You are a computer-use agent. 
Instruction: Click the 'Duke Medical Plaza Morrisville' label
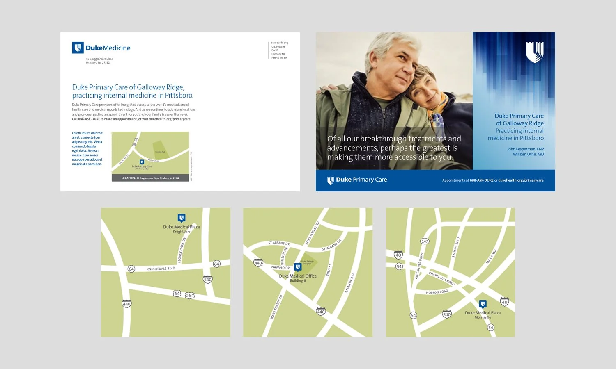(483, 314)
